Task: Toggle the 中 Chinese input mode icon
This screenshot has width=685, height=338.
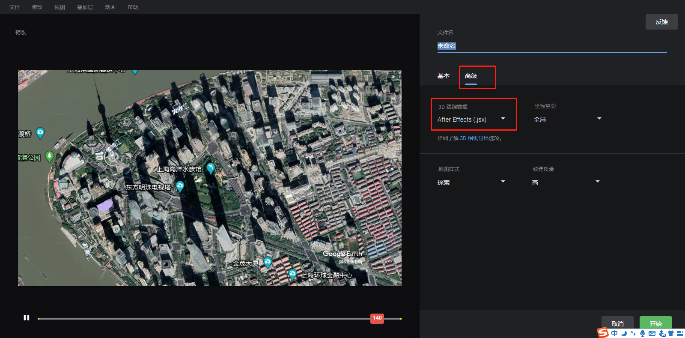Action: point(614,333)
